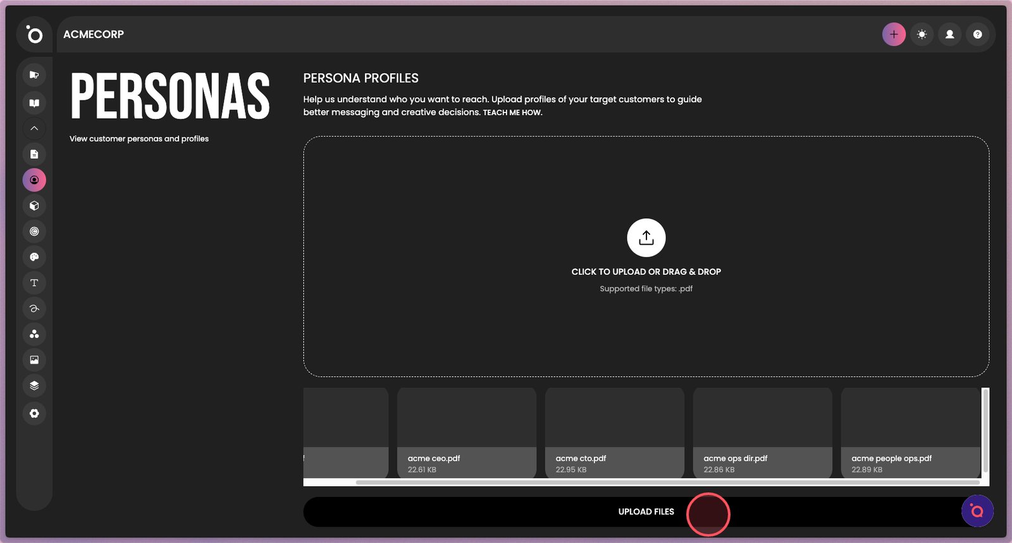Select the acme cto.pdf file card
The height and width of the screenshot is (543, 1012).
tap(614, 433)
